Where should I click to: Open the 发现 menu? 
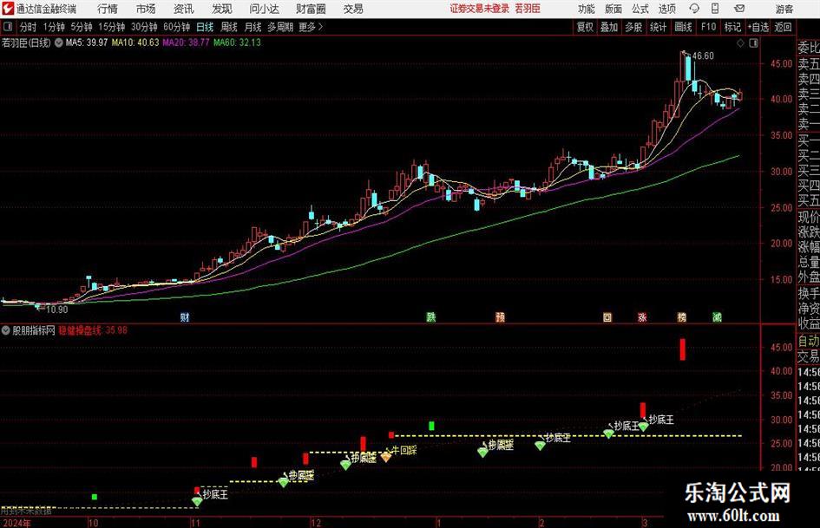(222, 9)
